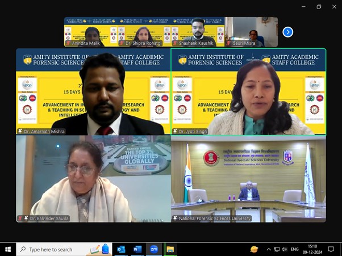The image size is (342, 256).
Task: Open network settings from the tray icon
Action: pyautogui.click(x=276, y=249)
